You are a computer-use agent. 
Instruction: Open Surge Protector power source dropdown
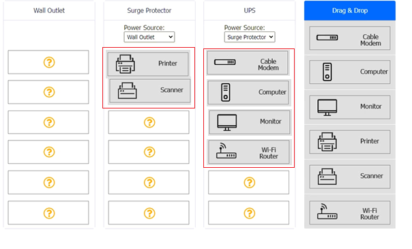tap(149, 37)
